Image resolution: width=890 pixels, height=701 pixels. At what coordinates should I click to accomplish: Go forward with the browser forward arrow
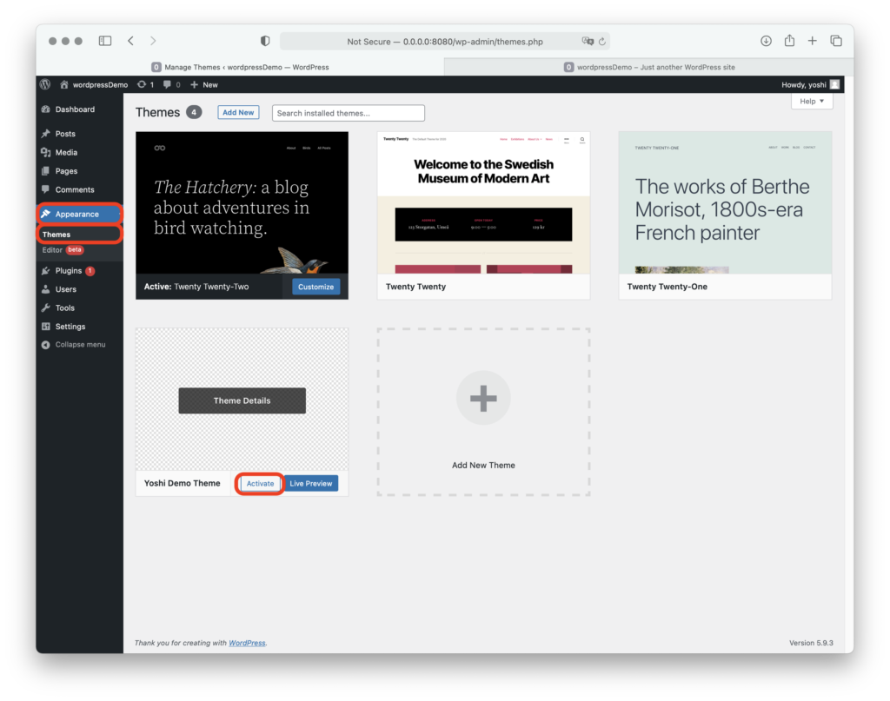click(x=153, y=41)
